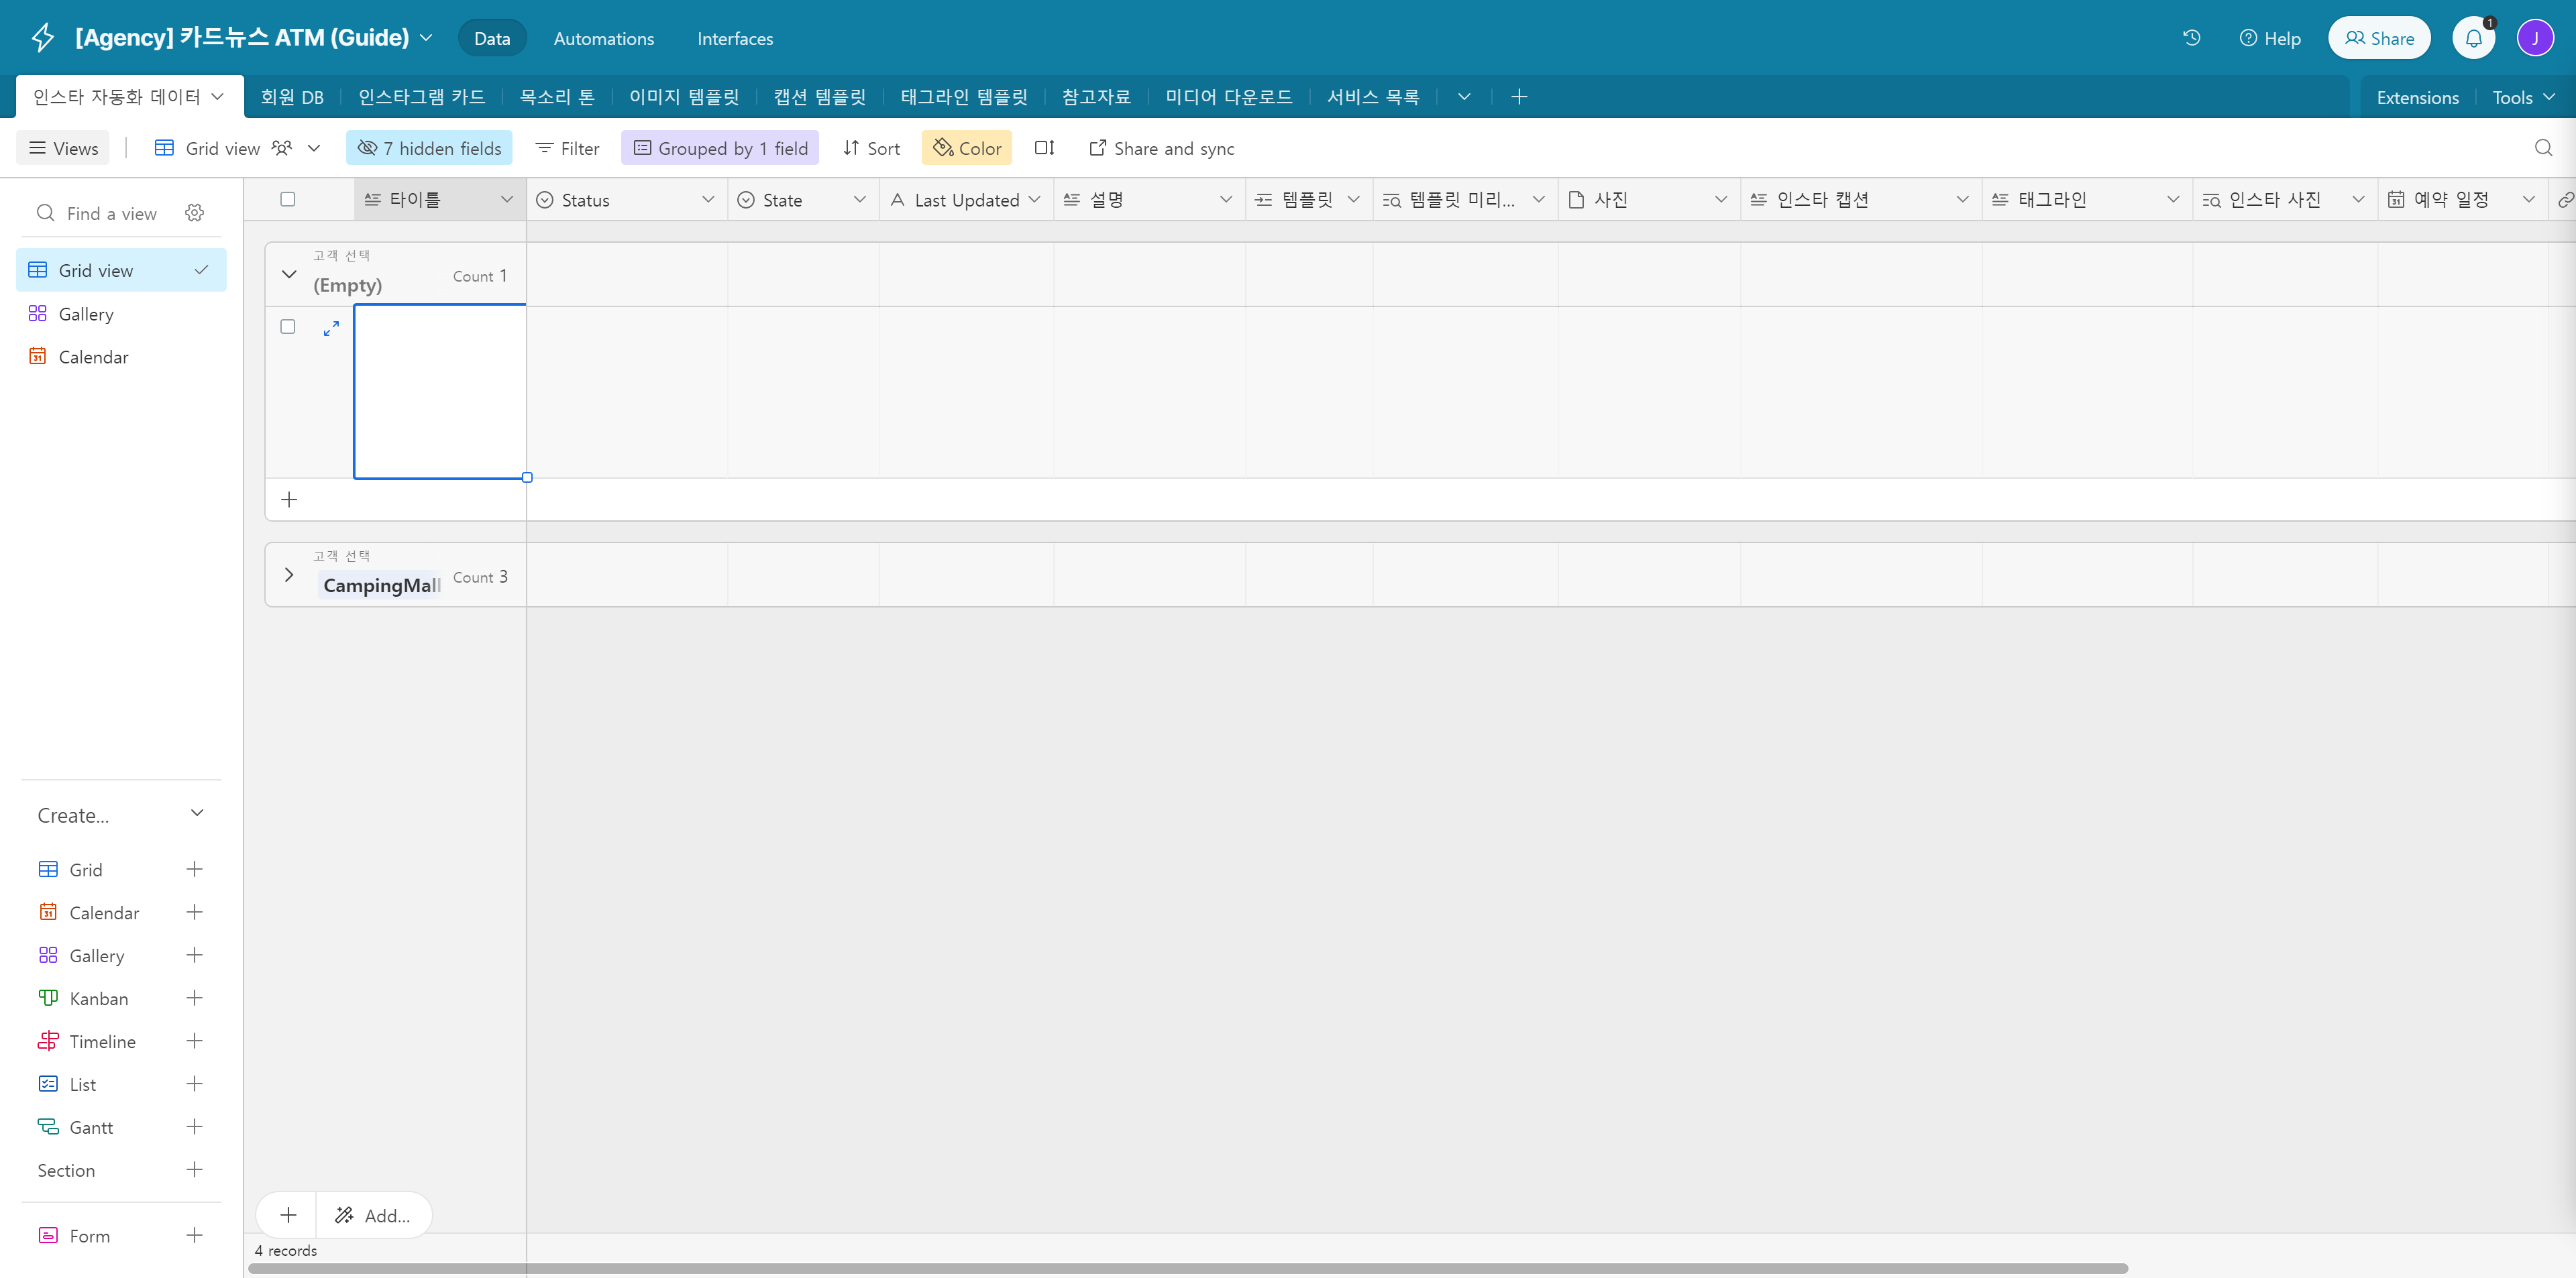The image size is (2576, 1278).
Task: Open the 인스타그램 카드 table tab
Action: 422,97
